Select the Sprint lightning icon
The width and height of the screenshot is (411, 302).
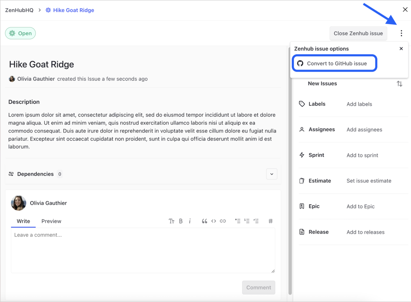[302, 155]
